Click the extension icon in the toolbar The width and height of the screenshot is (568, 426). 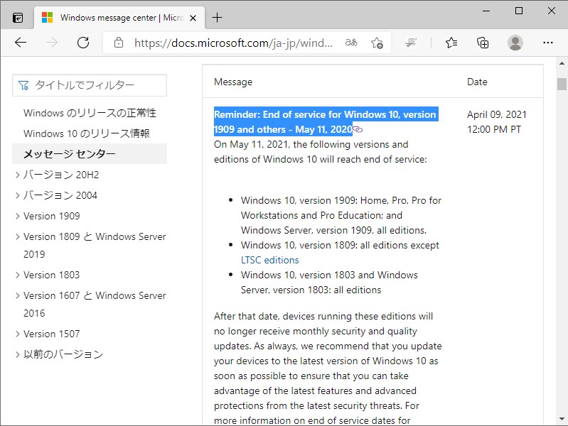(410, 43)
